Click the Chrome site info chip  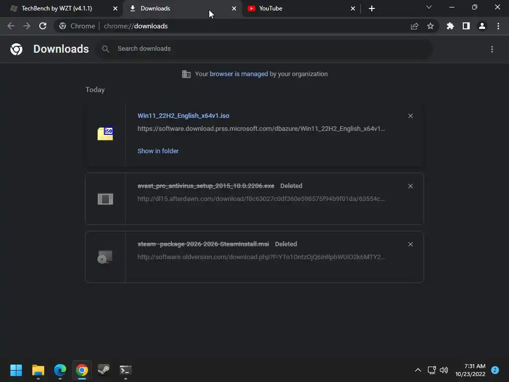pos(77,26)
